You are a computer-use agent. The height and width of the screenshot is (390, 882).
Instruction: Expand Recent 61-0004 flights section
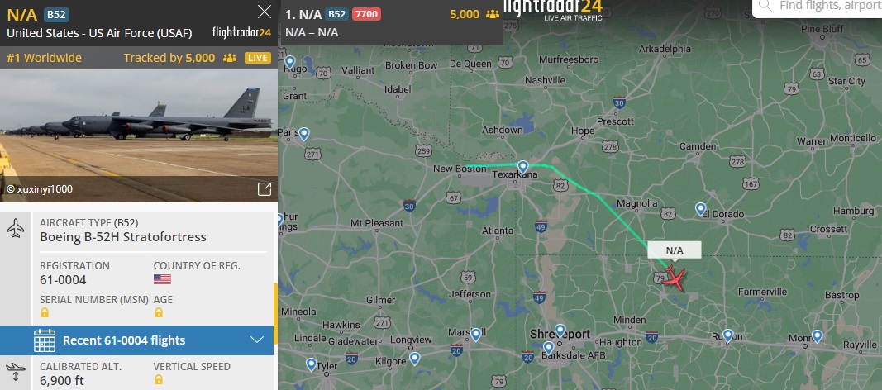coord(136,340)
